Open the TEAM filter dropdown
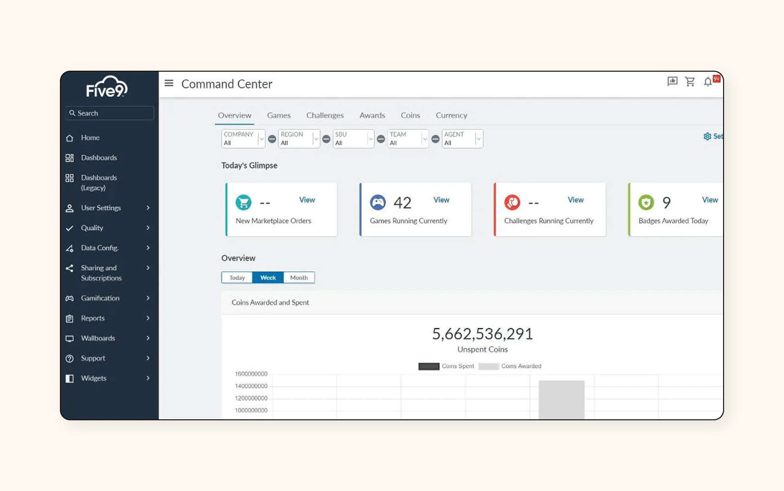The height and width of the screenshot is (491, 784). 408,139
